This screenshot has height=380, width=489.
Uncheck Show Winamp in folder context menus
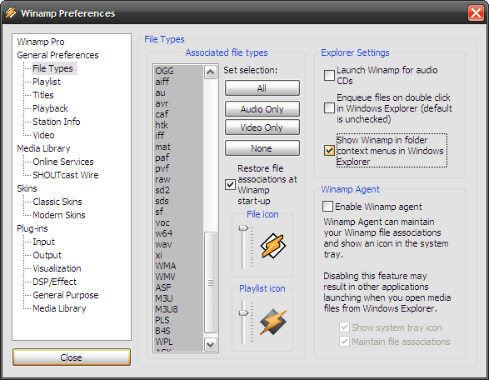pos(329,151)
